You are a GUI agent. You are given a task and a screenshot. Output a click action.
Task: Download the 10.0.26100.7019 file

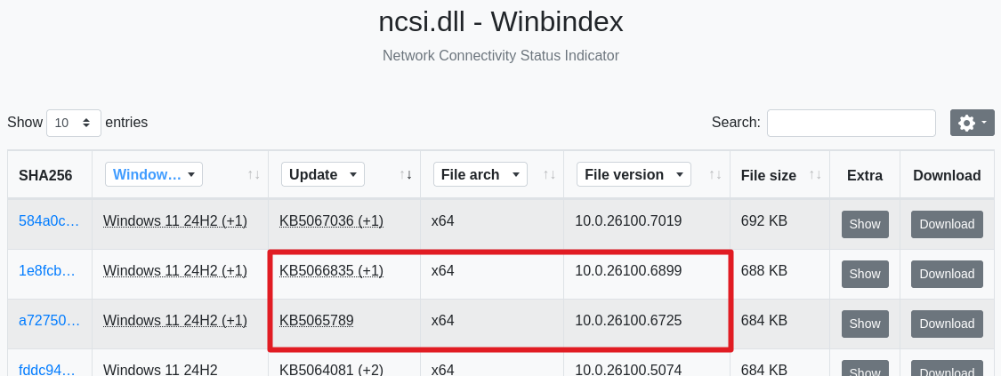[x=947, y=224]
